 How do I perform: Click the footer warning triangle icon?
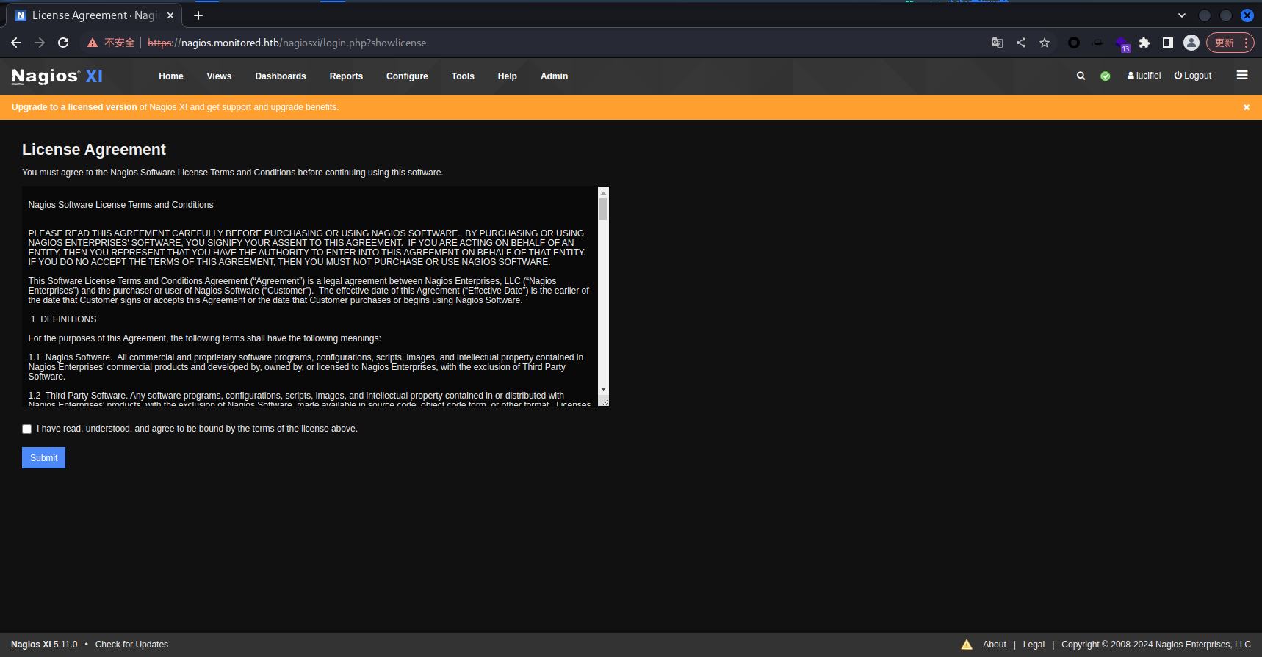tap(967, 645)
